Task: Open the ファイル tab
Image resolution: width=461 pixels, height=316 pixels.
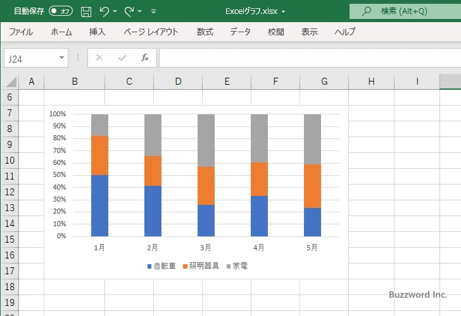Action: [x=21, y=32]
